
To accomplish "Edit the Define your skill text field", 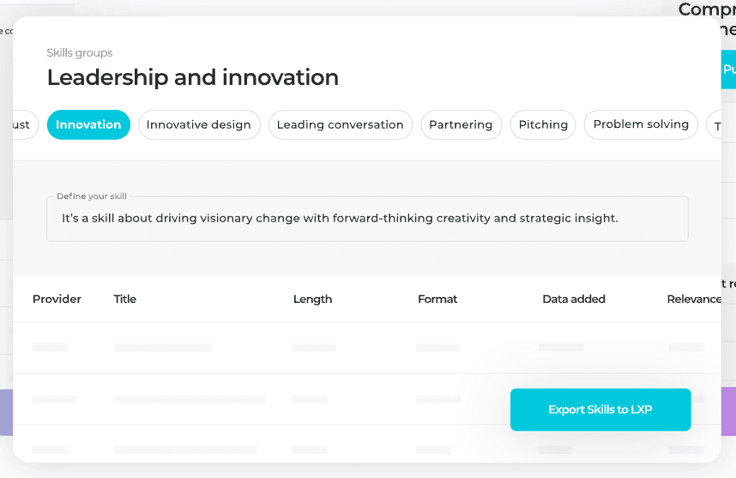I will [367, 218].
